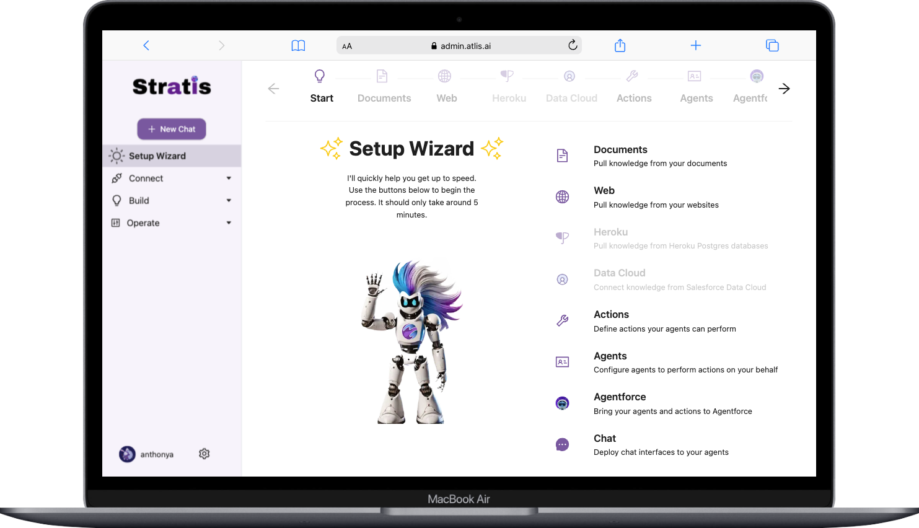Viewport: 919px width, 528px height.
Task: Select the Web step tab
Action: (x=446, y=87)
